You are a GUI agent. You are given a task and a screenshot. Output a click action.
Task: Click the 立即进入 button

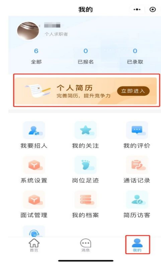coord(133,91)
